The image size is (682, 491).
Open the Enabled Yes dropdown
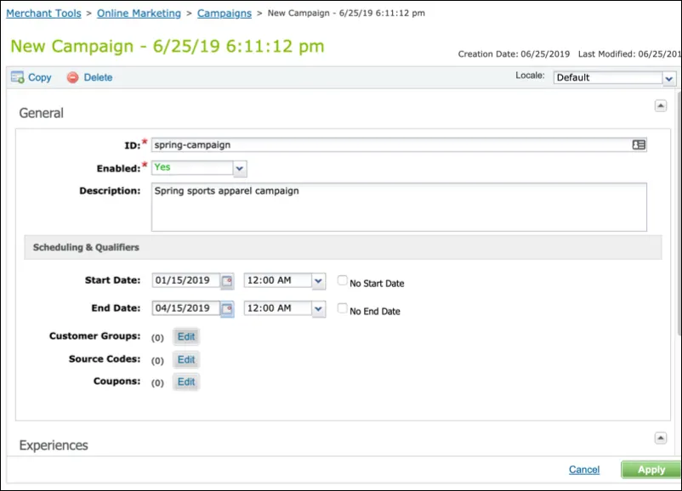coord(199,168)
